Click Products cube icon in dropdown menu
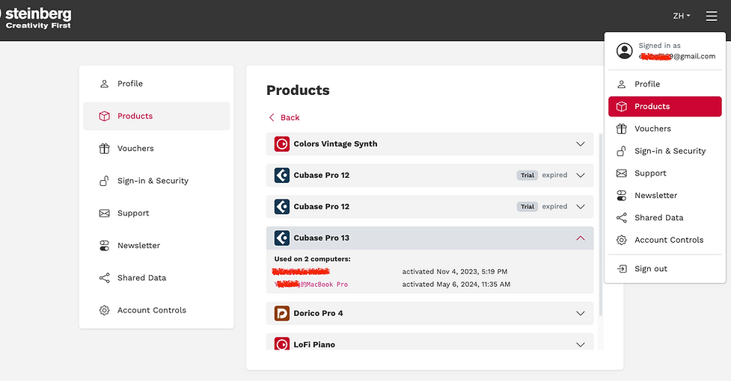 622,107
